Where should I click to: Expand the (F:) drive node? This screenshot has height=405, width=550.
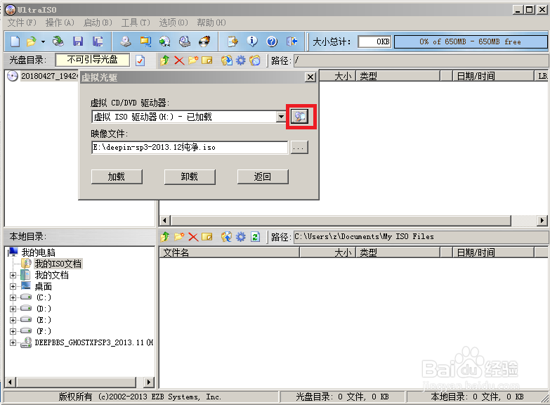tap(13, 331)
